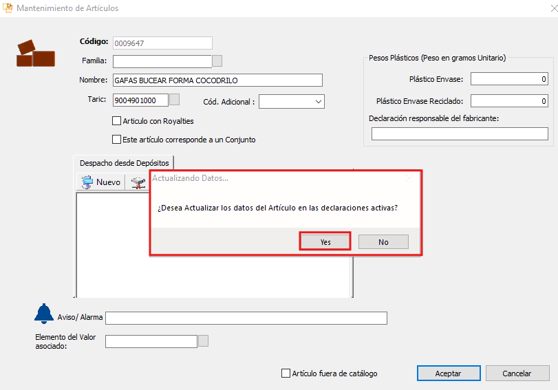Click the Nuevo toolbar icon

point(88,182)
